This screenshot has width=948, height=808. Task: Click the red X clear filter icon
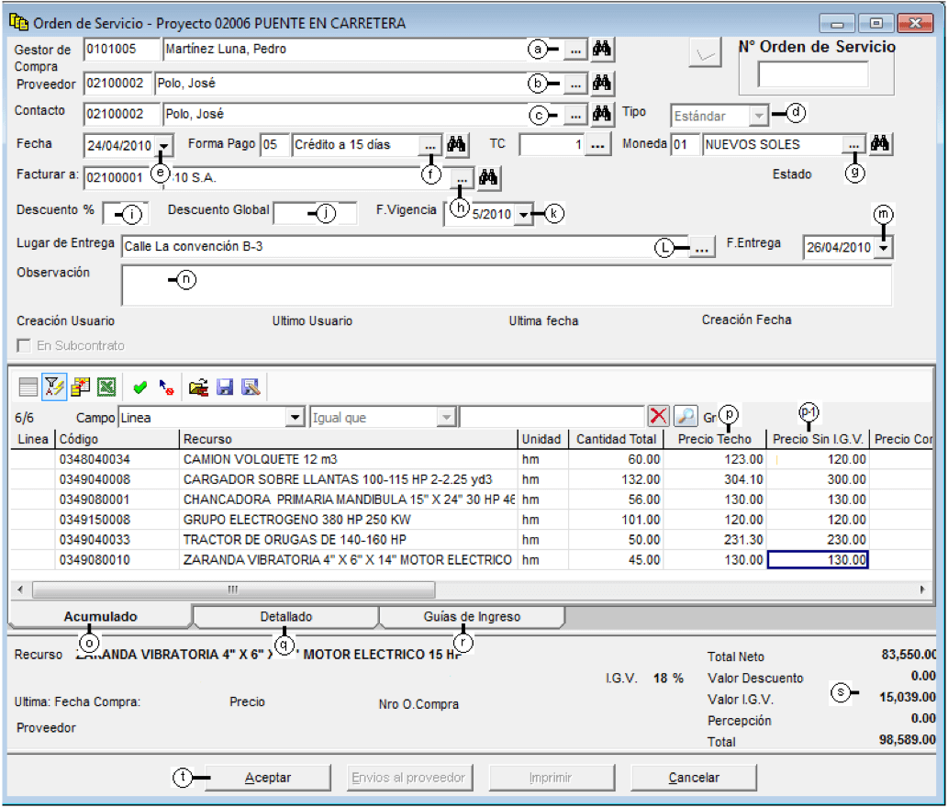pos(658,416)
